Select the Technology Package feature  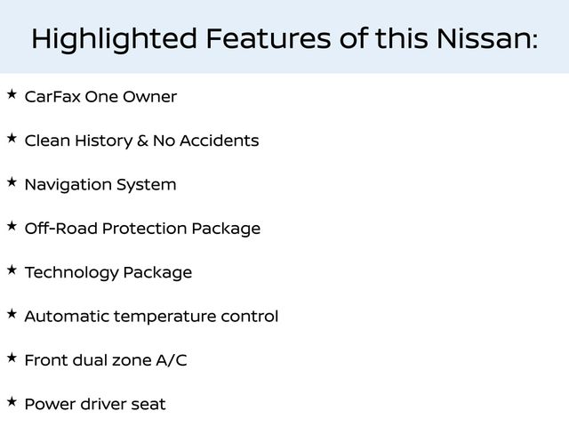108,273
